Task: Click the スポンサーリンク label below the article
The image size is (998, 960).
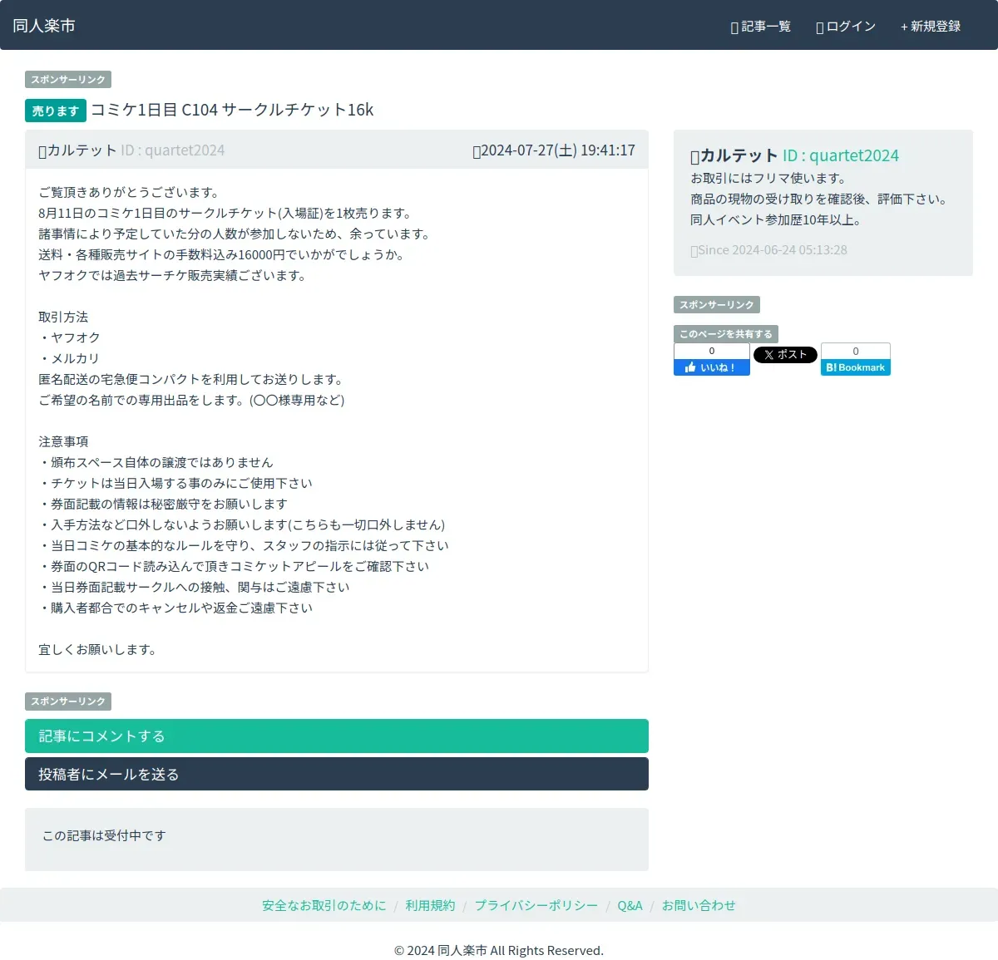Action: [x=68, y=702]
